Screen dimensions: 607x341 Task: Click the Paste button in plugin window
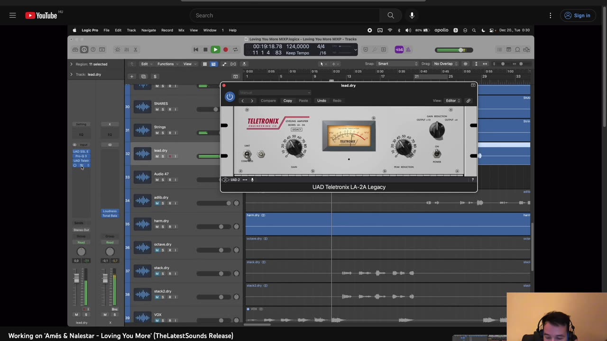pos(303,100)
